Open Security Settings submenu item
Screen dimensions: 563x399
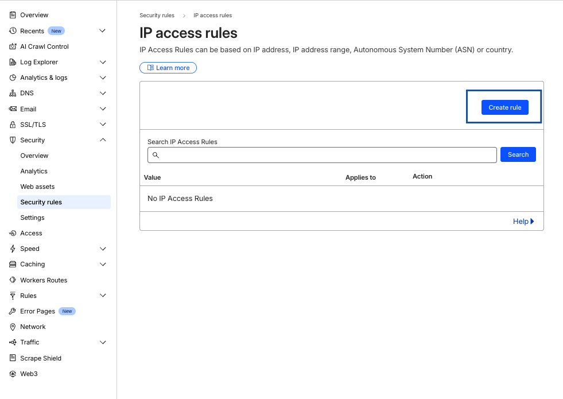32,218
